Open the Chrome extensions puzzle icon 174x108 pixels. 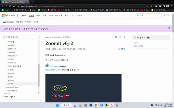click(x=156, y=6)
